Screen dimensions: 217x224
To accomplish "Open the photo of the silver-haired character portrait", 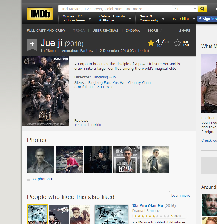I will (40, 159).
